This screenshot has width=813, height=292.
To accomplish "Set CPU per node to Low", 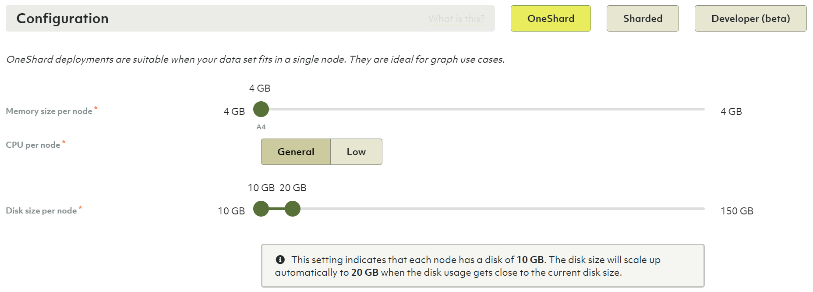I will click(x=356, y=152).
